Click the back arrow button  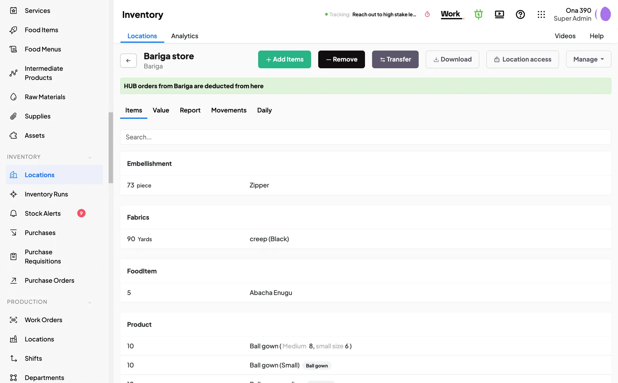tap(128, 60)
